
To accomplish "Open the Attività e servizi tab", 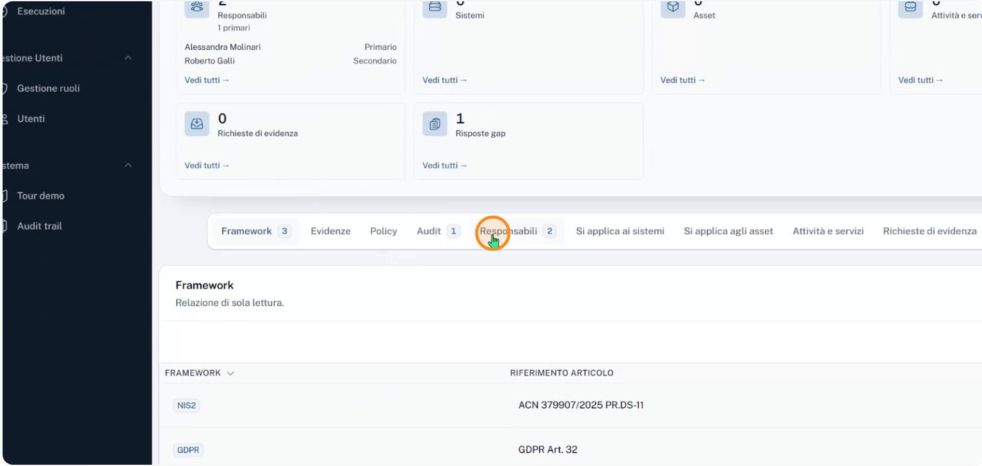I will click(828, 231).
